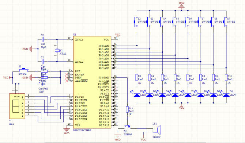Click the RST pin label on U1
This screenshot has height=143, width=245.
tap(78, 71)
